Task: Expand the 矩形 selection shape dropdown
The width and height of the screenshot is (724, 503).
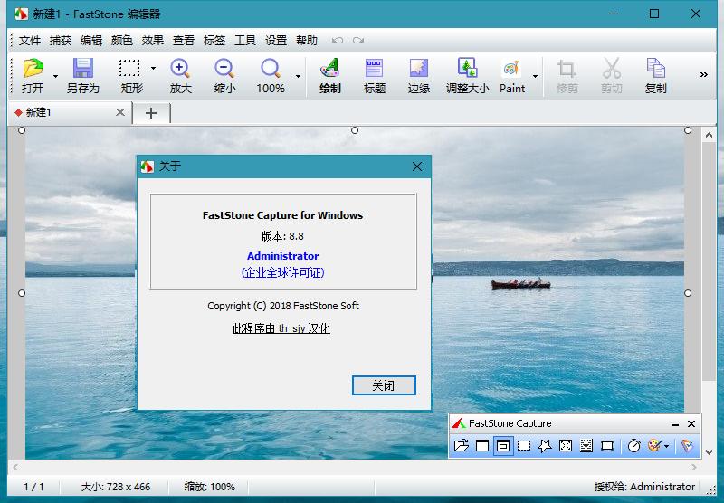Action: coord(153,68)
